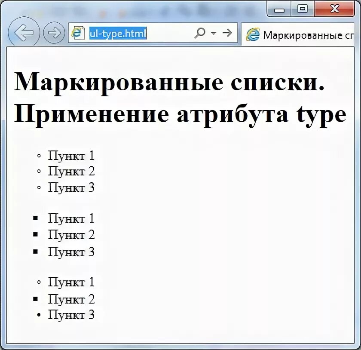Click Пункт 2 in the all-square-bullet list
The height and width of the screenshot is (350, 361).
(71, 235)
